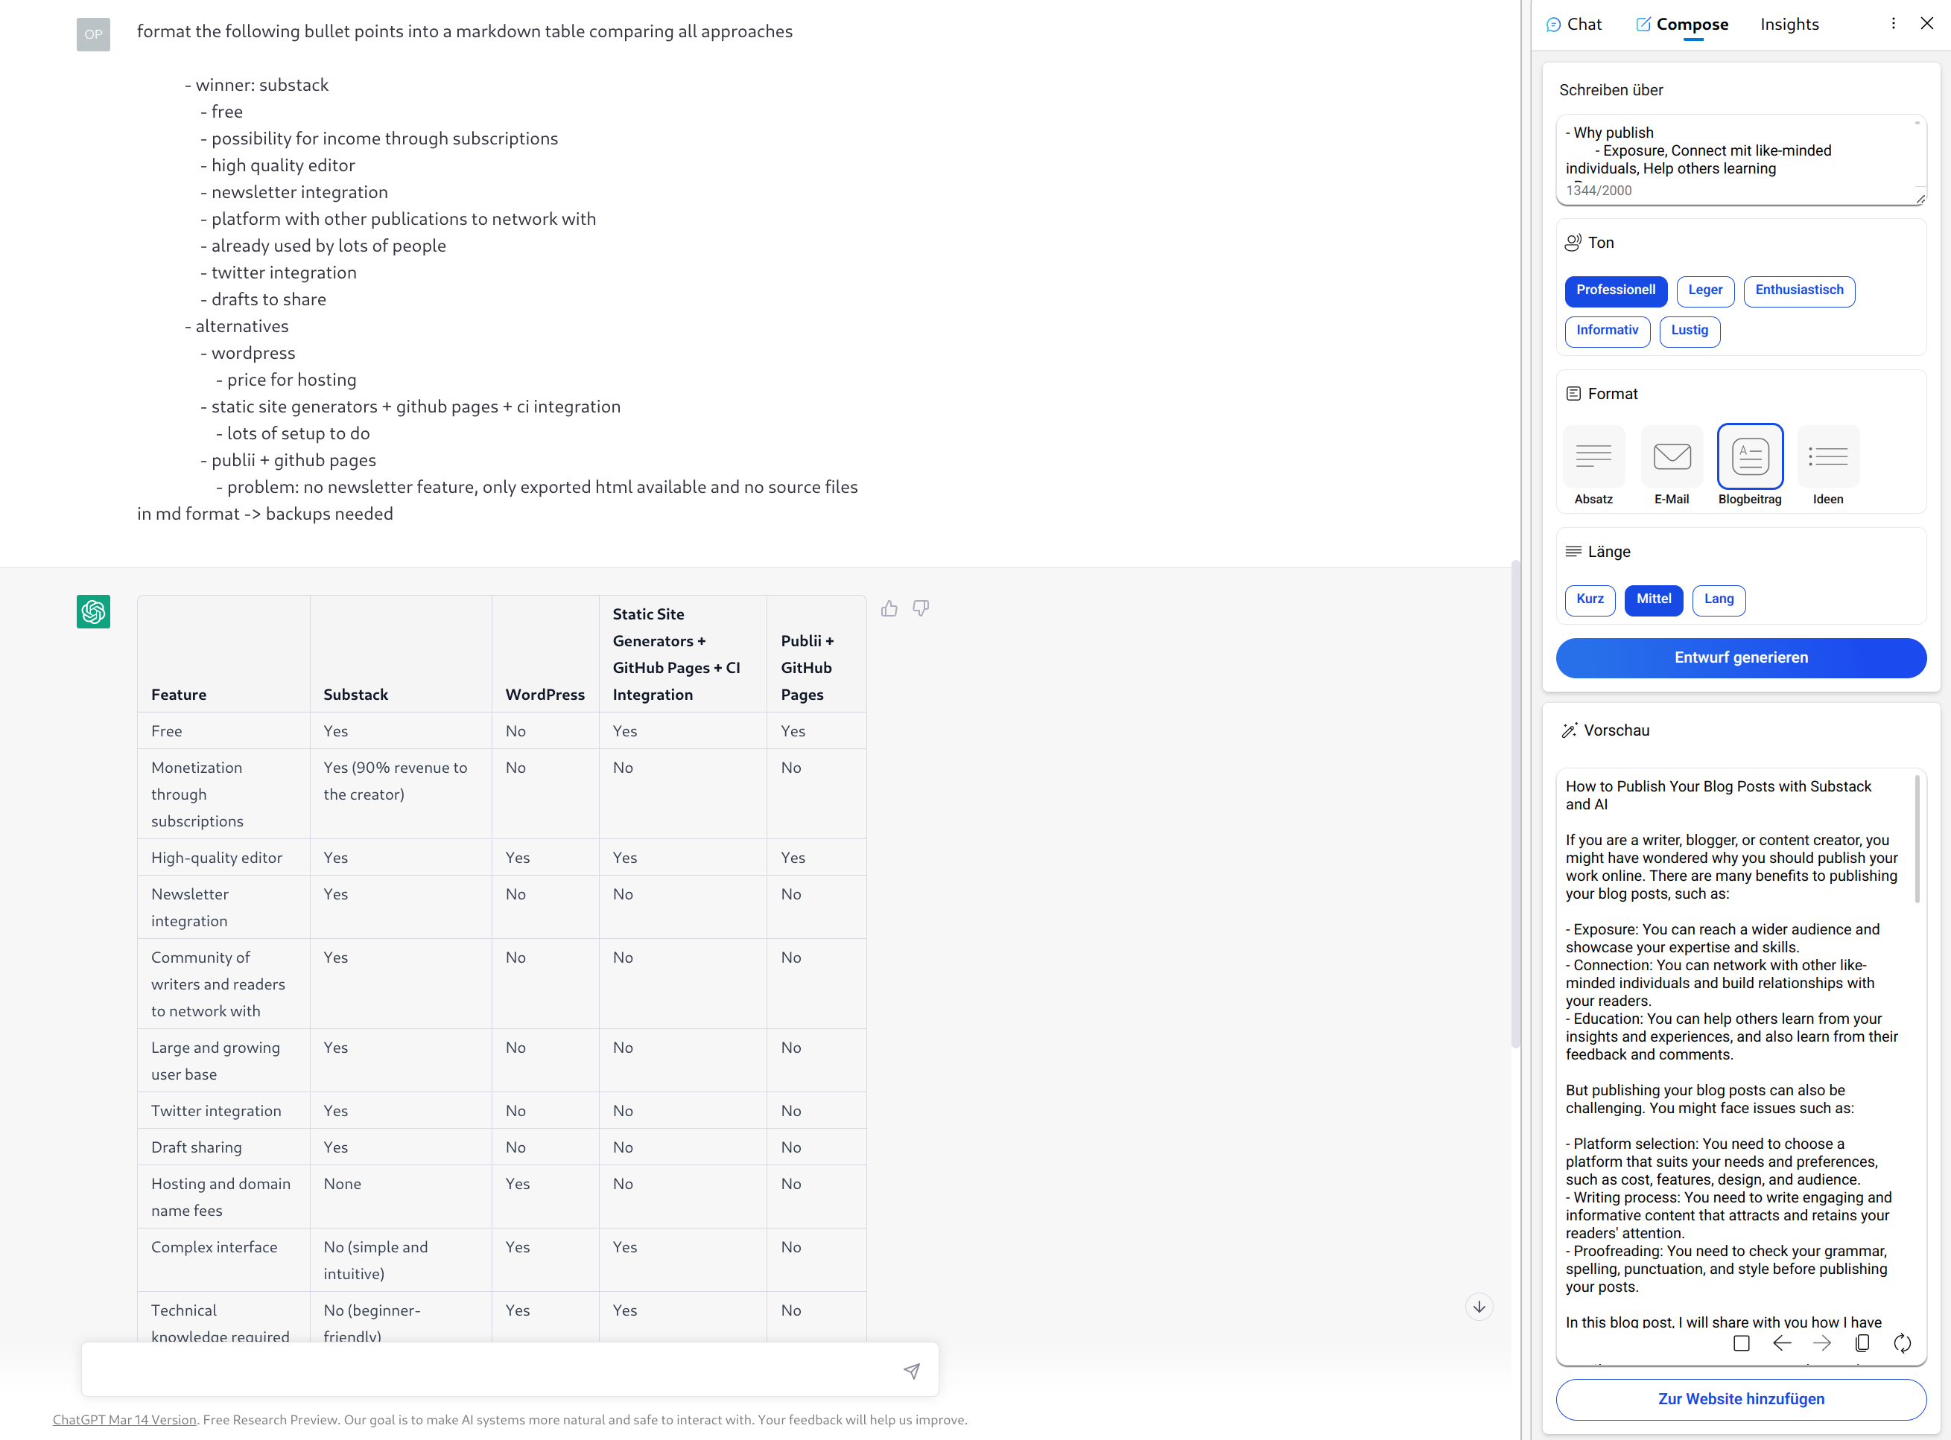Viewport: 1951px width, 1440px height.
Task: Open the three-dot more options menu
Action: pos(1893,24)
